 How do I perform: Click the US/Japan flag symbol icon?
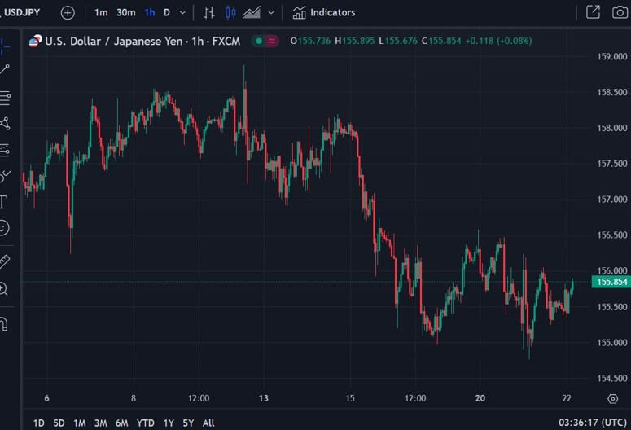35,41
